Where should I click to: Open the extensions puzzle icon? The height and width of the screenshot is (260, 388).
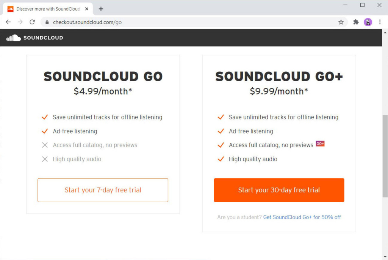(x=356, y=22)
